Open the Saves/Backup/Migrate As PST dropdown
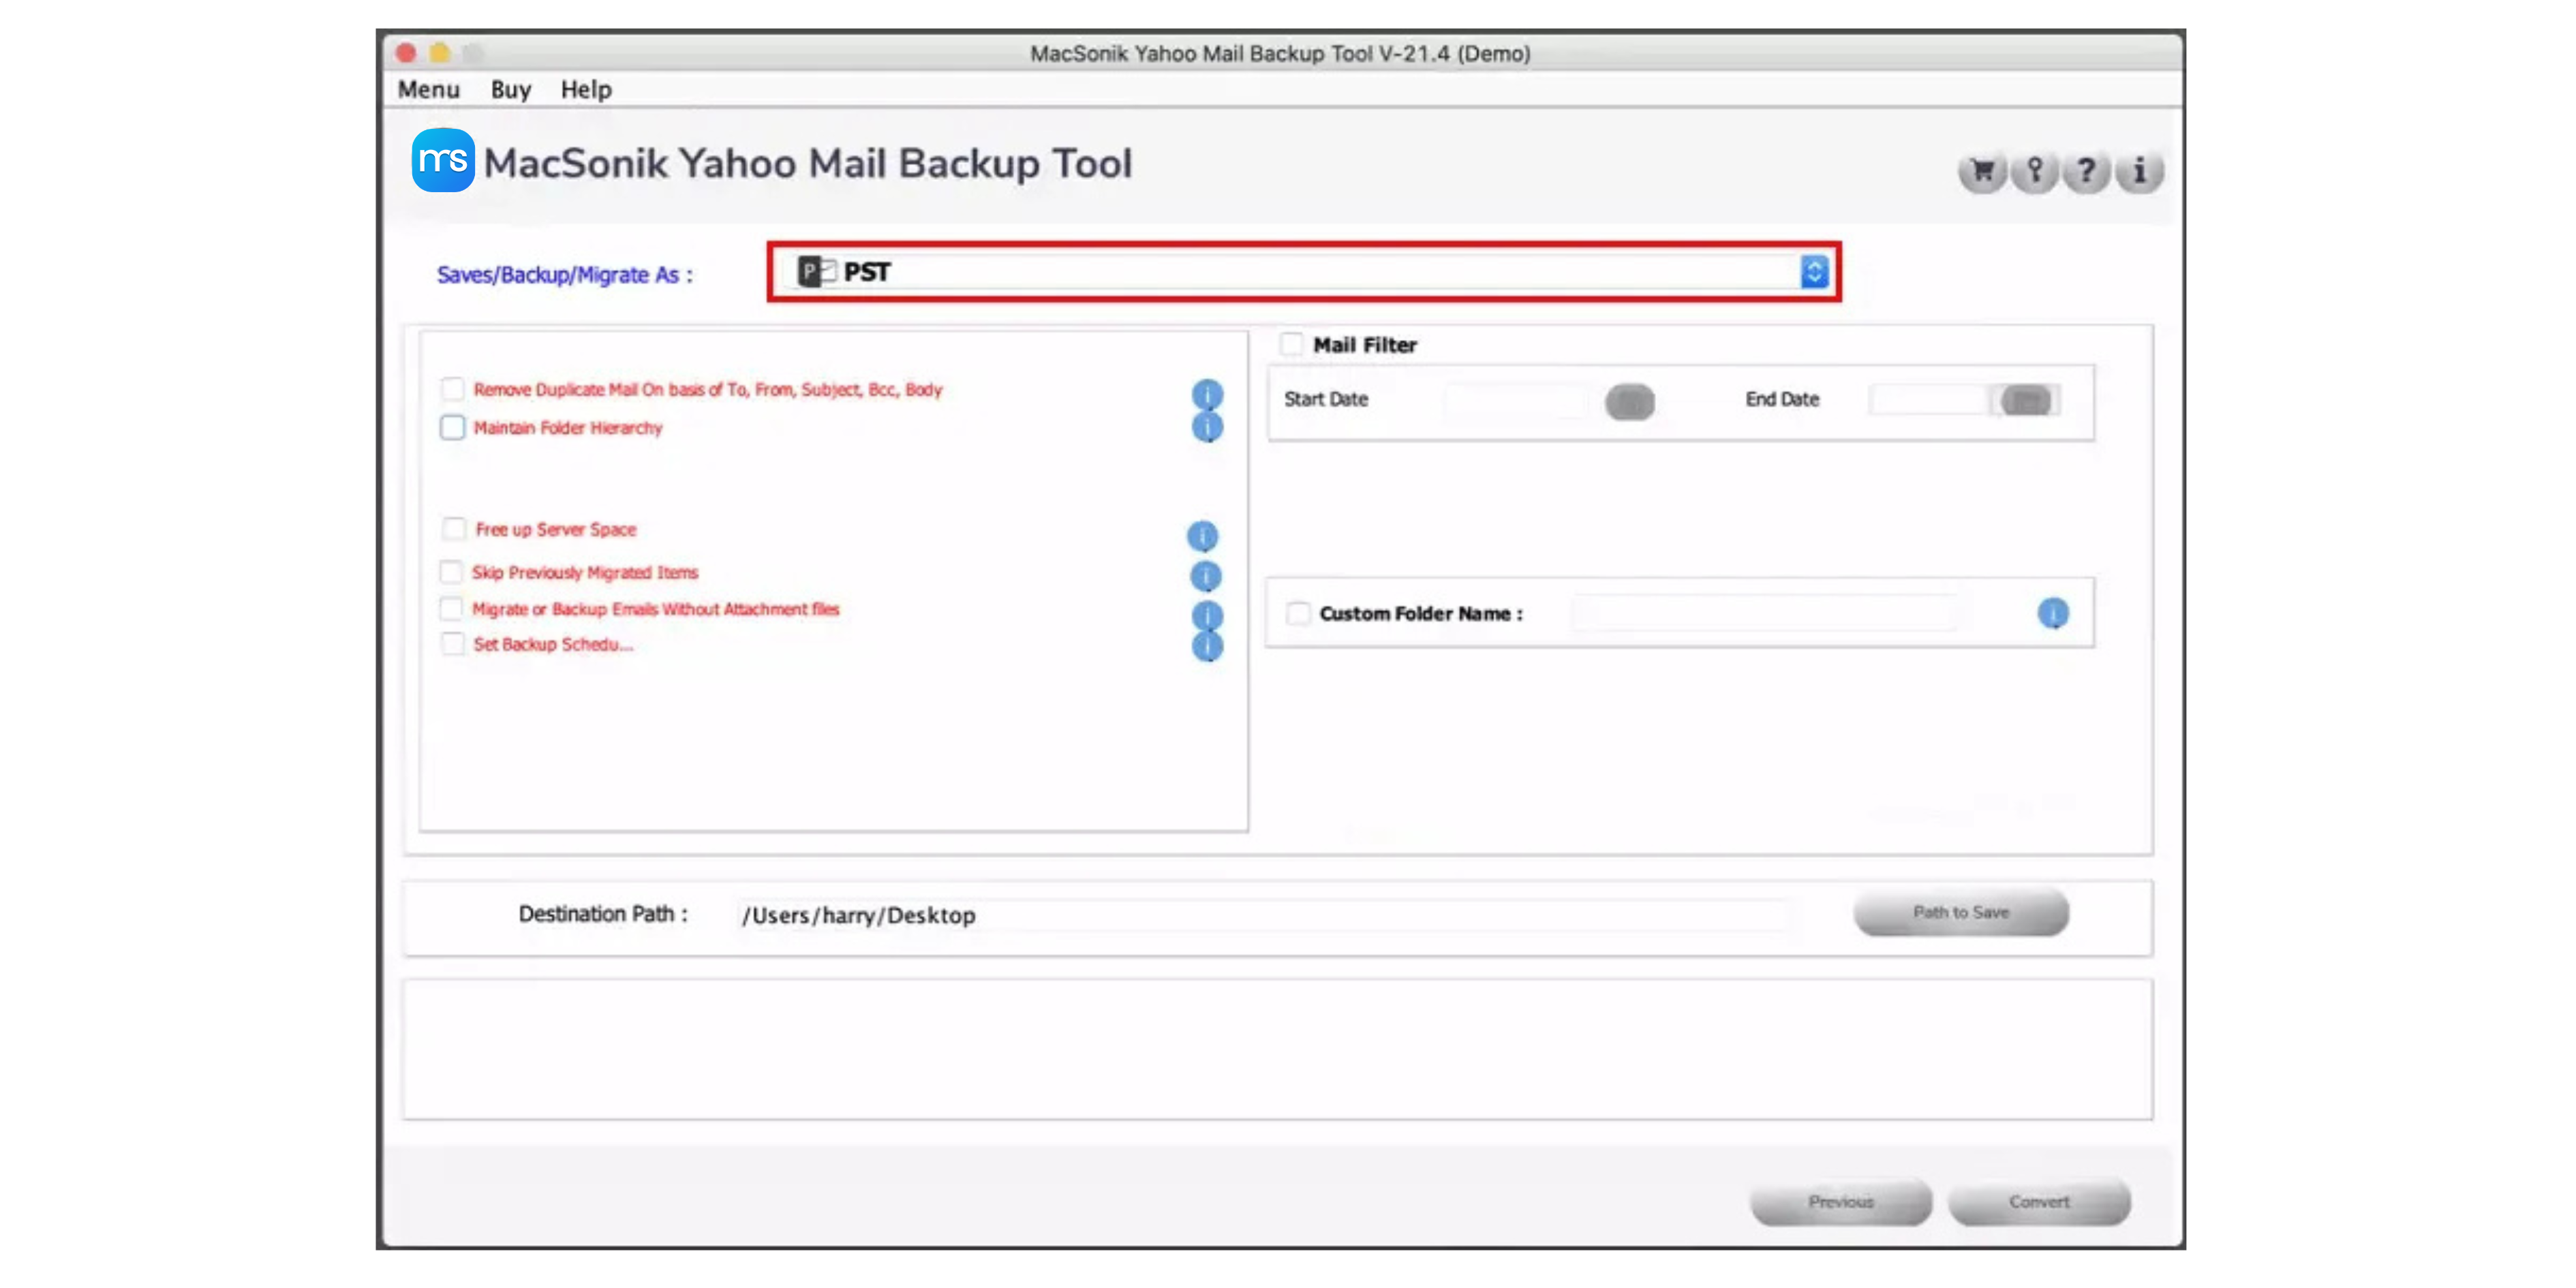The height and width of the screenshot is (1288, 2576). coord(1304,271)
